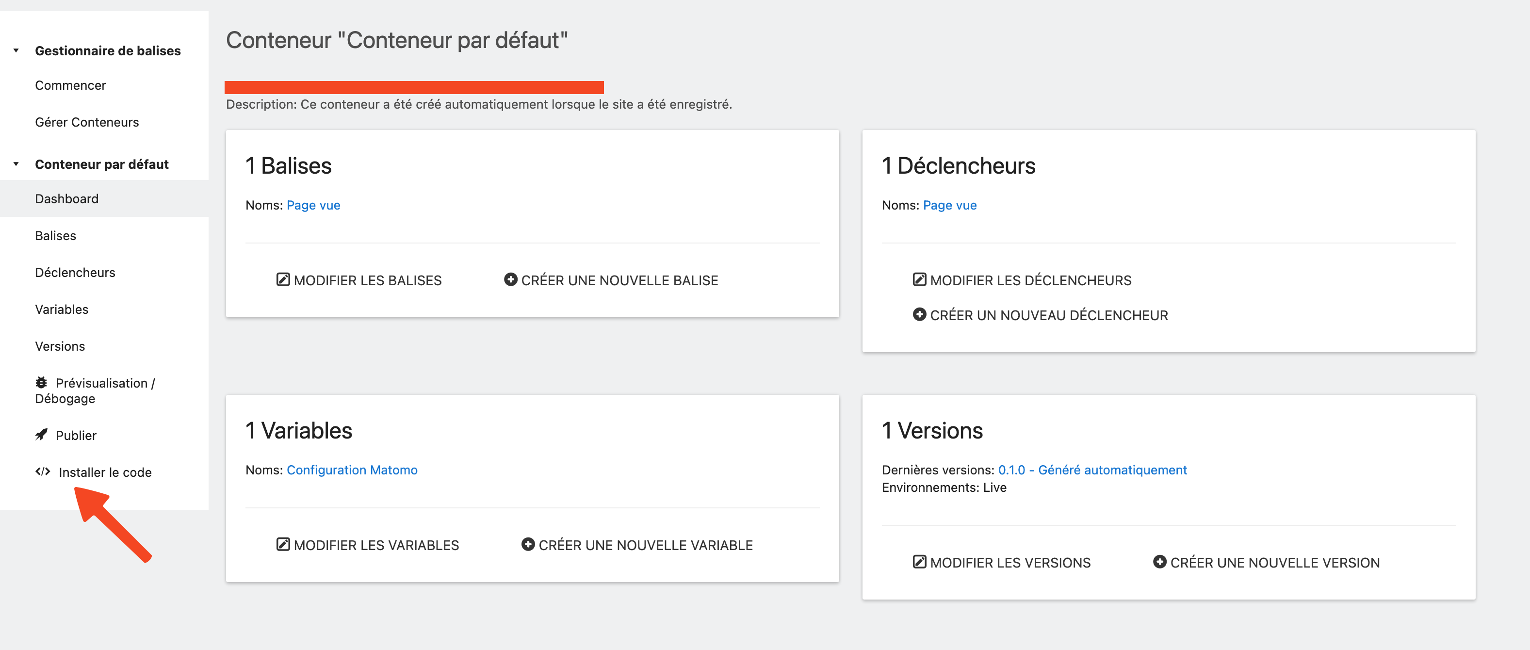This screenshot has height=650, width=1530.
Task: Click plus icon for Créer un nouveau déclencheur
Action: [x=919, y=314]
